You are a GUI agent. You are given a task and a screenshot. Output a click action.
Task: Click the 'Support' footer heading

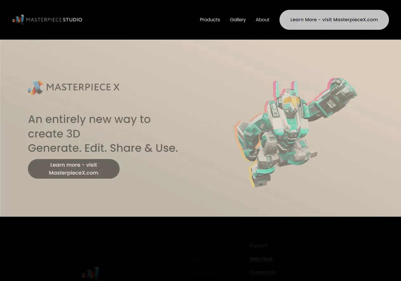(259, 246)
